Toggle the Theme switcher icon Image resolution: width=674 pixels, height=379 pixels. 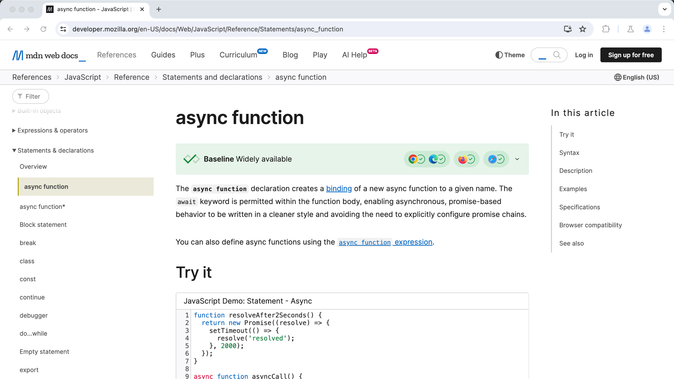tap(499, 55)
